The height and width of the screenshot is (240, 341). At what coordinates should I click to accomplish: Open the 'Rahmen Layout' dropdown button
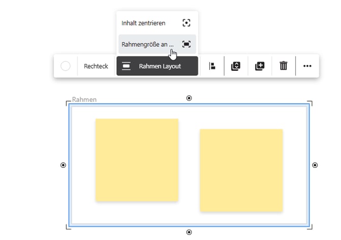[157, 66]
